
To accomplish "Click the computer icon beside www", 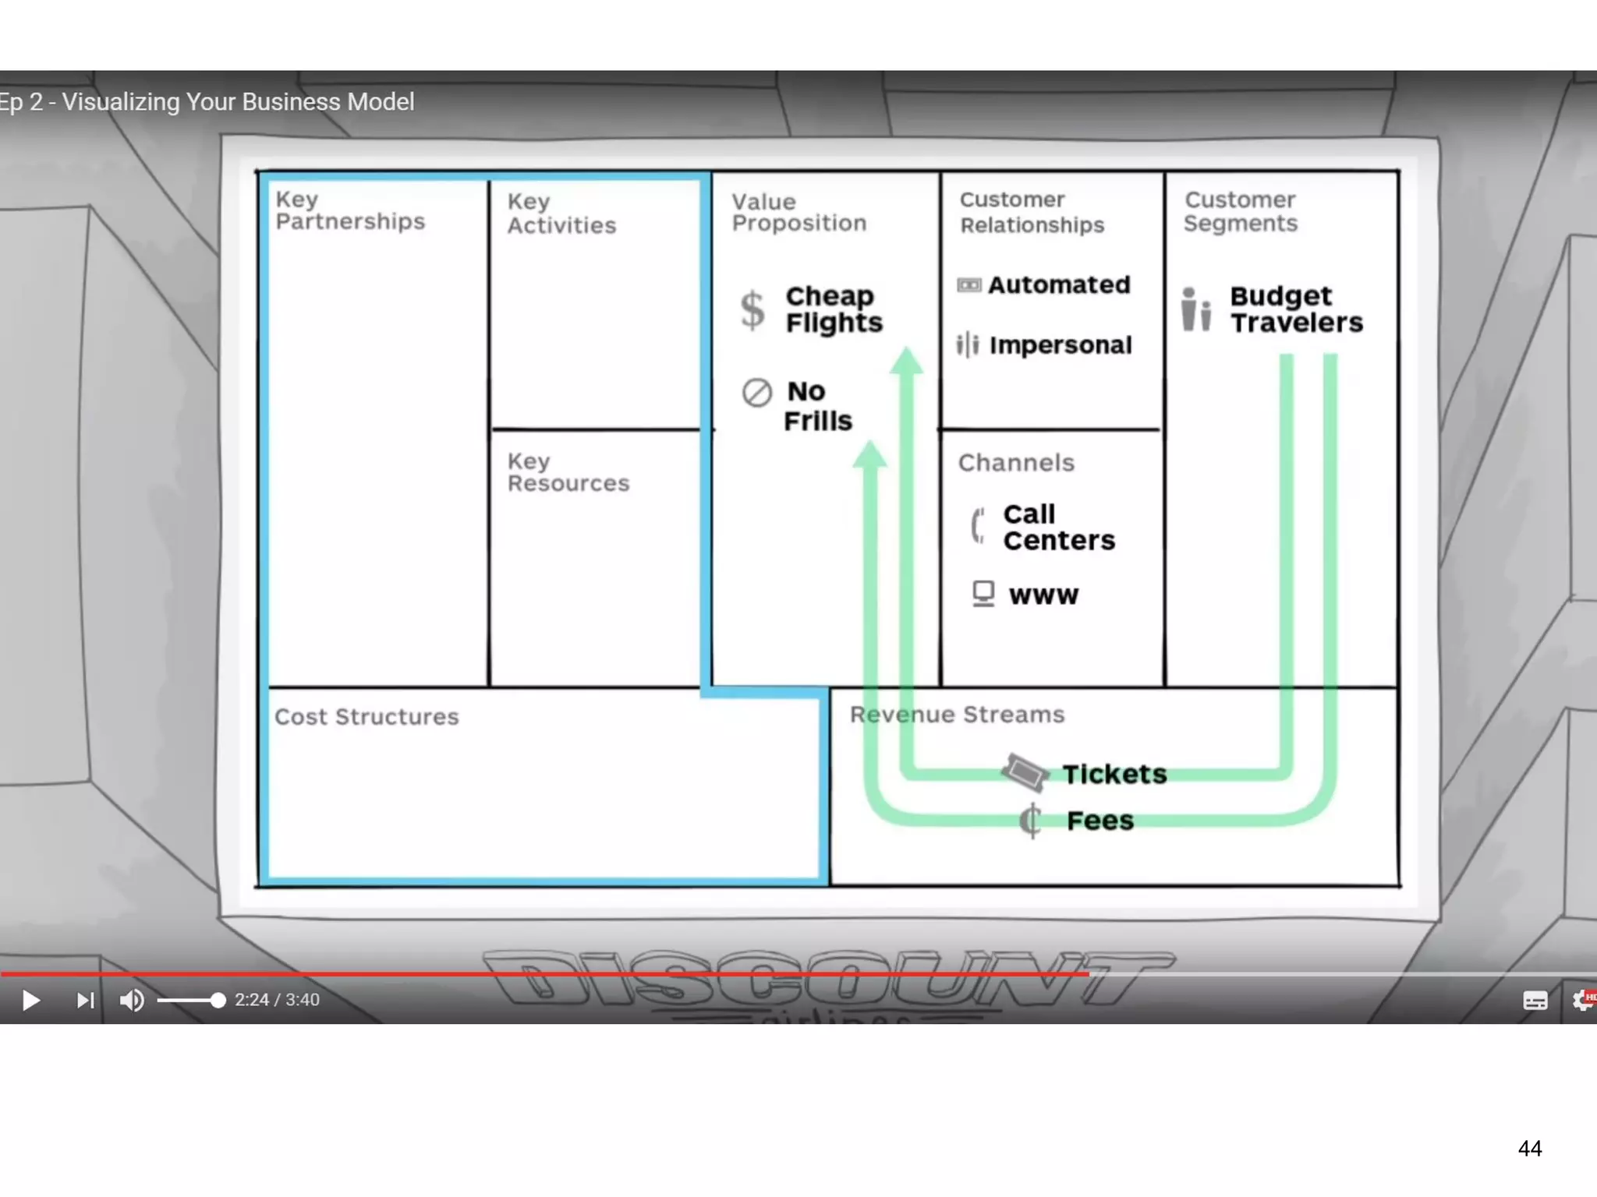I will tap(983, 594).
